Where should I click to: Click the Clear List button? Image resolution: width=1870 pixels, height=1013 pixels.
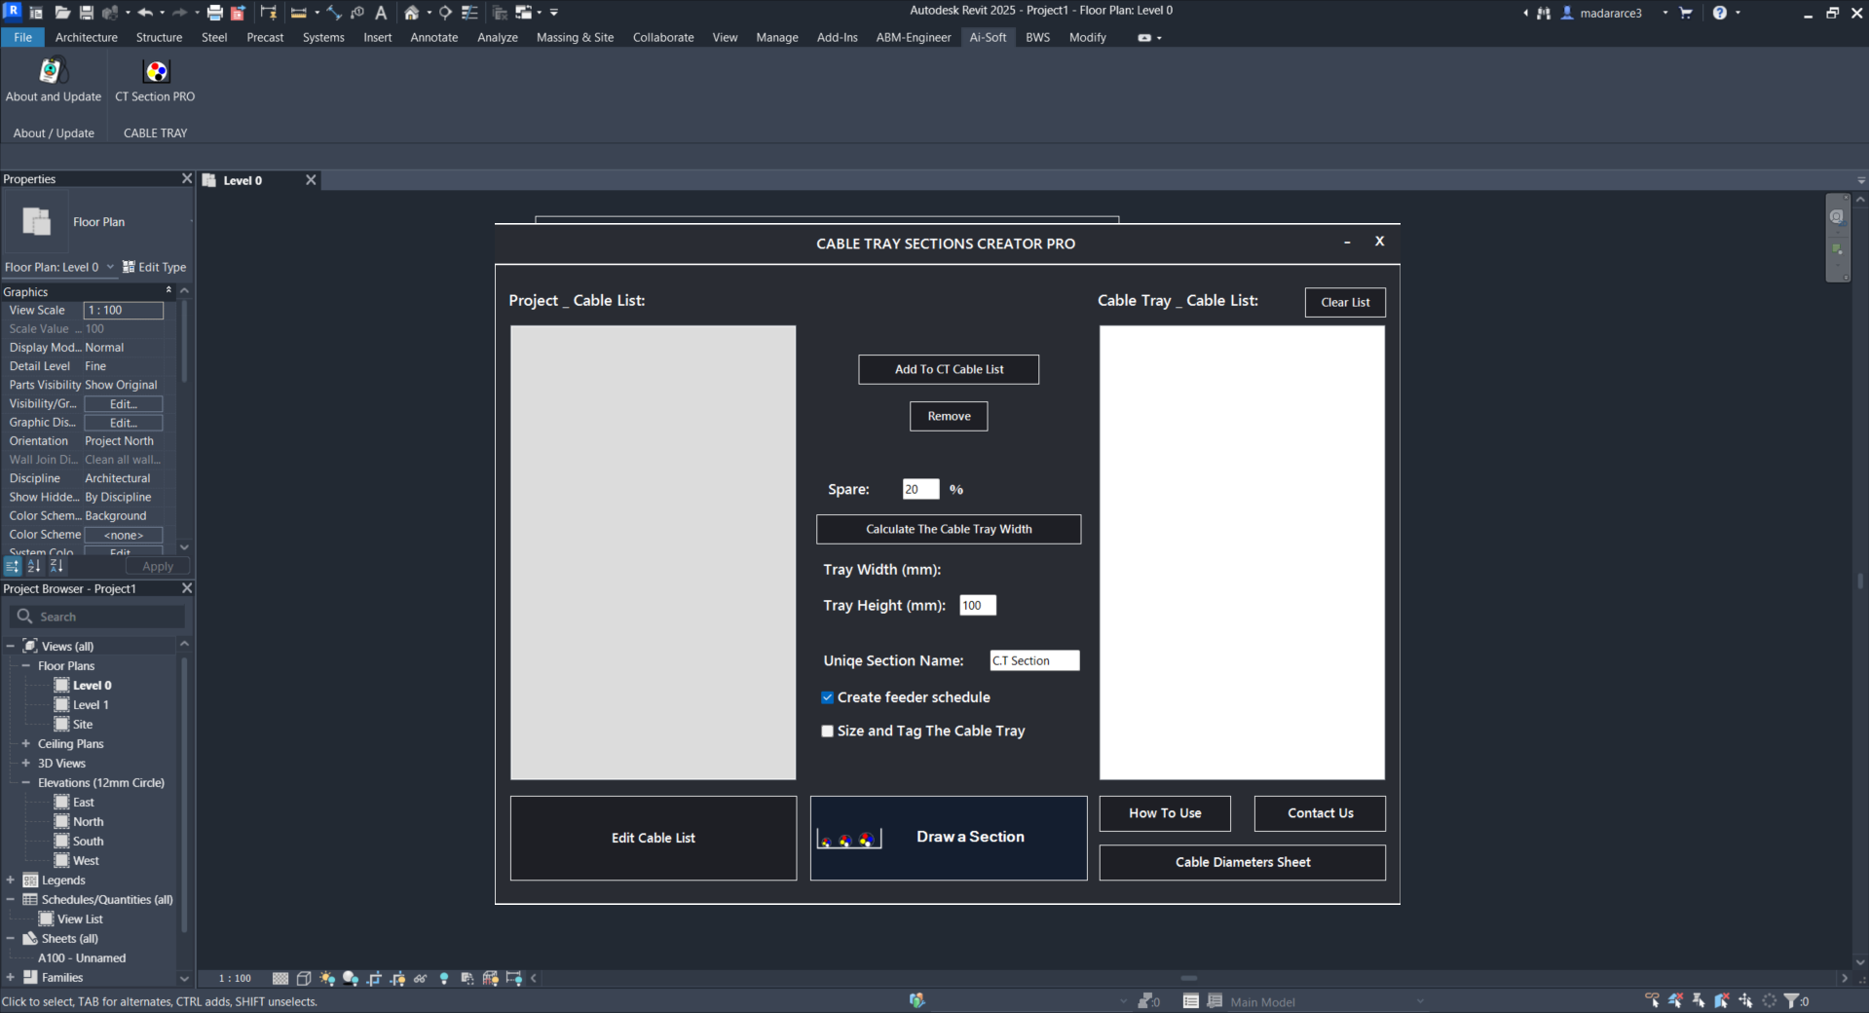tap(1345, 302)
